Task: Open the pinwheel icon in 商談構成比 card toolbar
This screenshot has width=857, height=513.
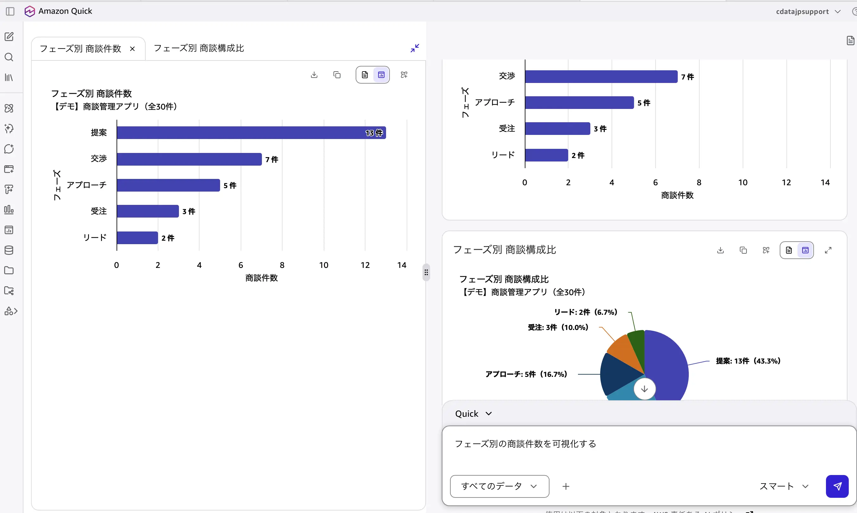Action: [x=766, y=250]
